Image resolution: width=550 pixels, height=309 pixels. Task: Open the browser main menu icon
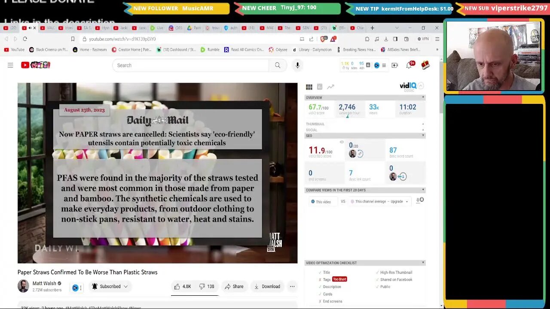[x=437, y=39]
